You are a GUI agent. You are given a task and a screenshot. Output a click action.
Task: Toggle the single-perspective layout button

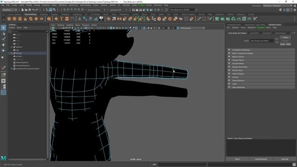pos(3,81)
